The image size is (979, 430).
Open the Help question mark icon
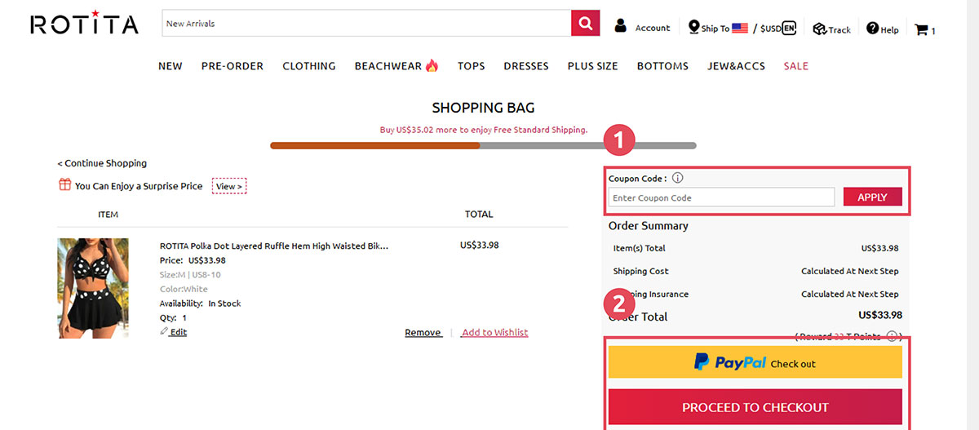872,28
